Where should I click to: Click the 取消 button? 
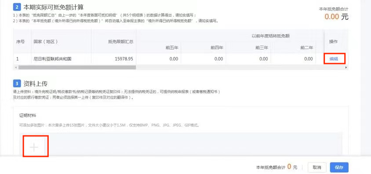click(x=317, y=167)
